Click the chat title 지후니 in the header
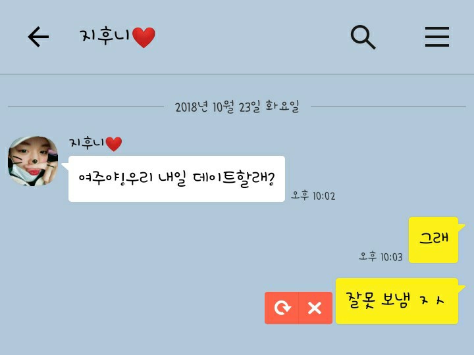 click(105, 36)
